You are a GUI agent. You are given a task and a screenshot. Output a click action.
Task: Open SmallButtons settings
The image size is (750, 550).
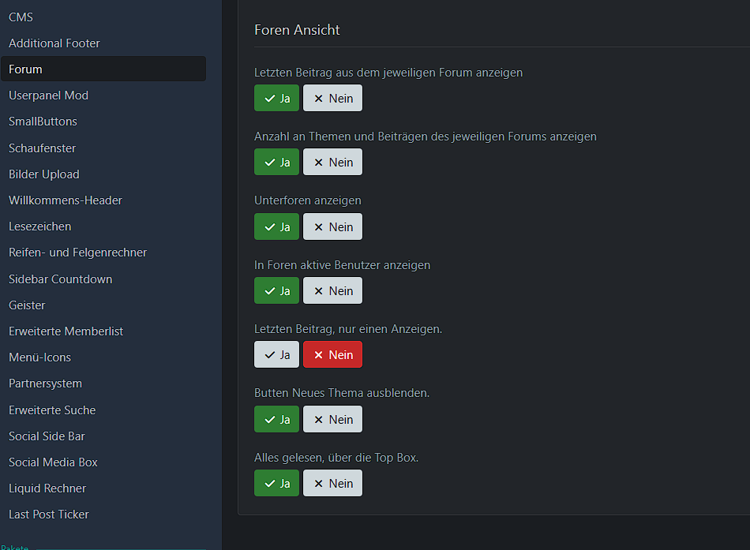[x=43, y=122]
